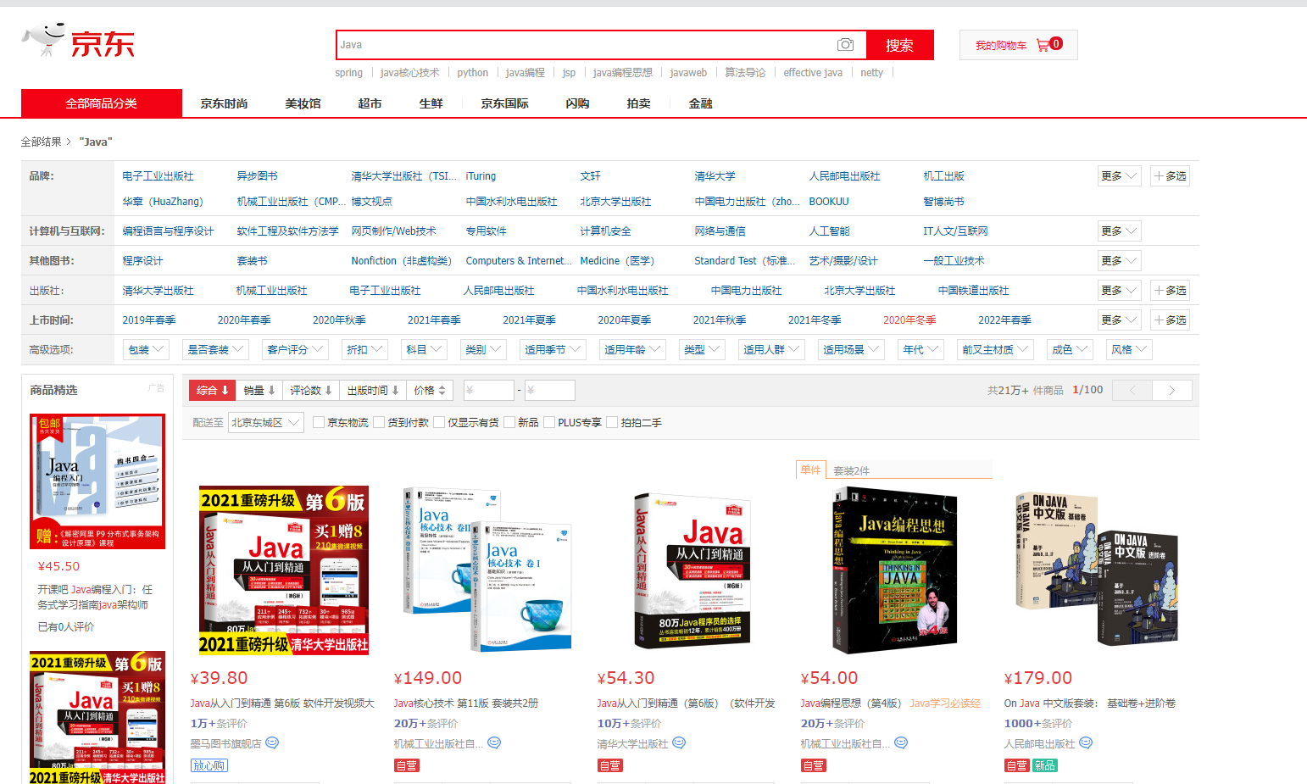Sort results by 综合
1307x784 pixels.
213,390
